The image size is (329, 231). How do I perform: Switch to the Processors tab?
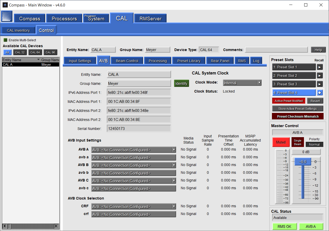coord(64,19)
